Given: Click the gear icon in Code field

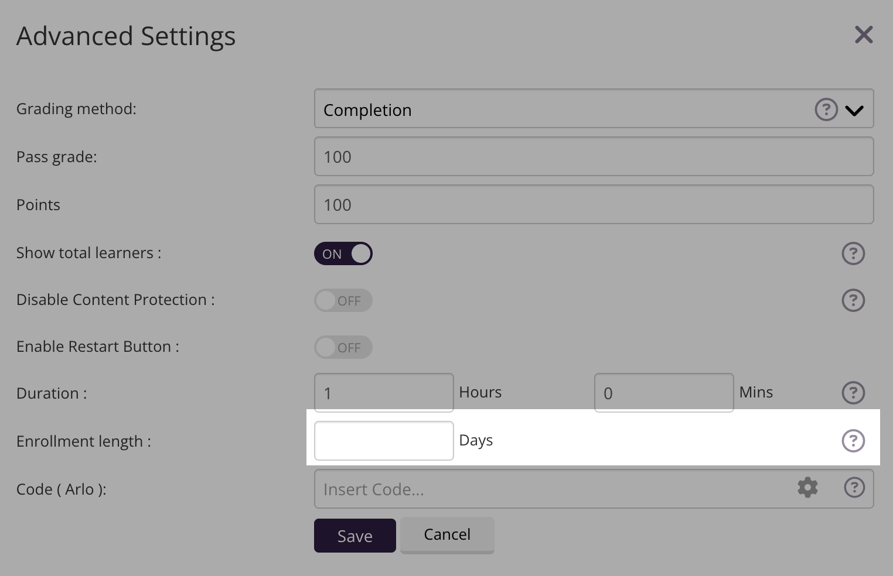Looking at the screenshot, I should tap(807, 488).
